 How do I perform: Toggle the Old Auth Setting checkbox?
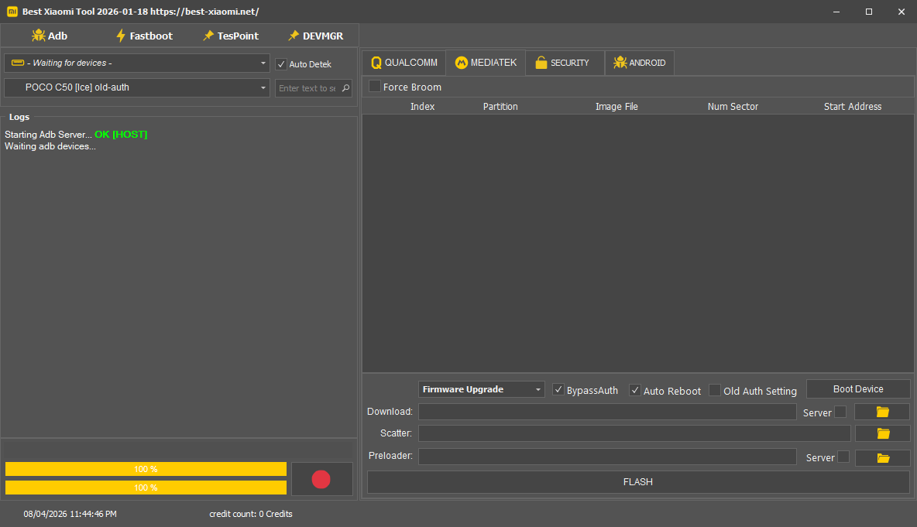click(714, 390)
